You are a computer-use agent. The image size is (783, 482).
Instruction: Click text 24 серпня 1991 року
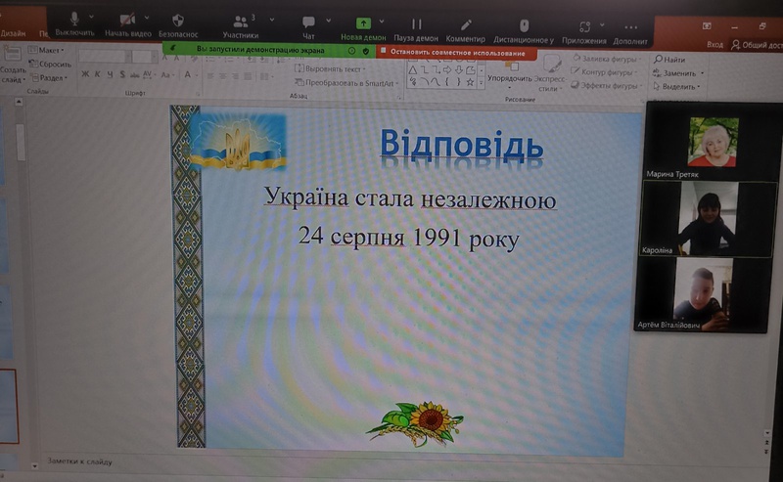coord(408,238)
